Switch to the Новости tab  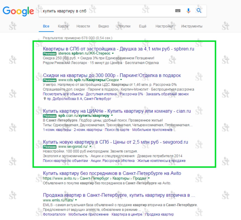(83, 26)
